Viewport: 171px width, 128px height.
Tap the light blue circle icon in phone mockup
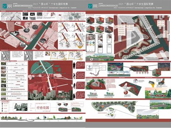tap(90, 42)
